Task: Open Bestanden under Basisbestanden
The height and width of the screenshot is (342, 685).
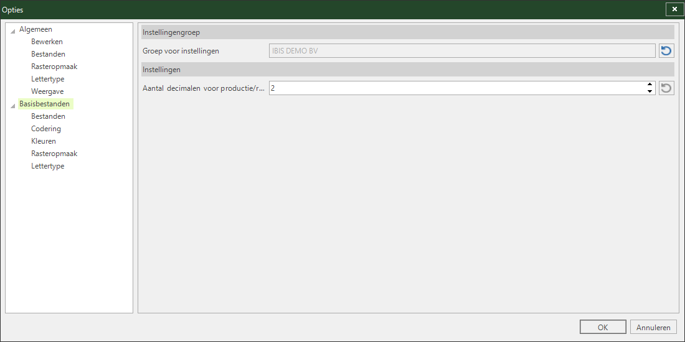Action: [48, 116]
